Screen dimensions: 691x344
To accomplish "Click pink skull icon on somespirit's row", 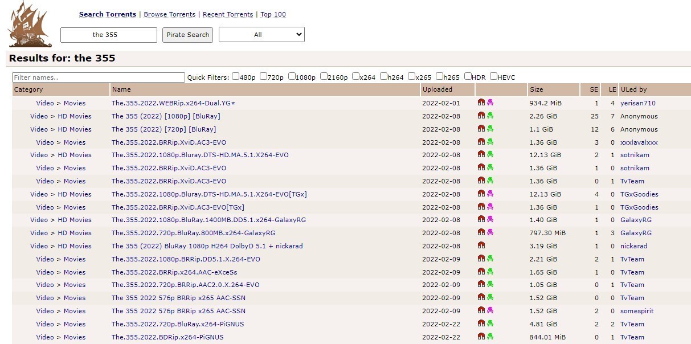I will tap(490, 311).
